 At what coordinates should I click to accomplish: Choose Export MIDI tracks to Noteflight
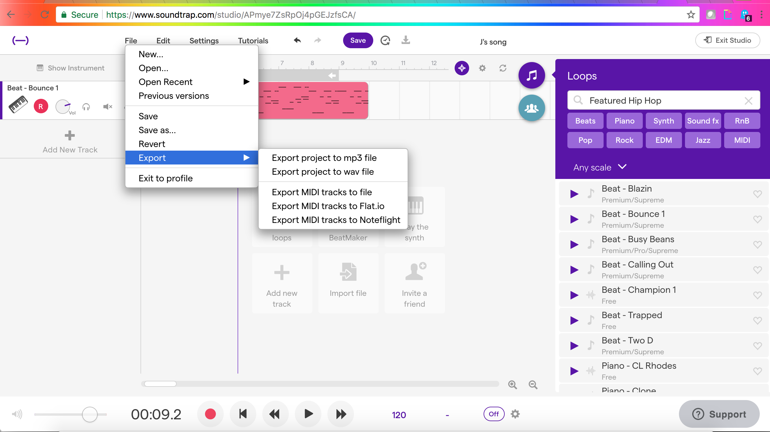(336, 220)
